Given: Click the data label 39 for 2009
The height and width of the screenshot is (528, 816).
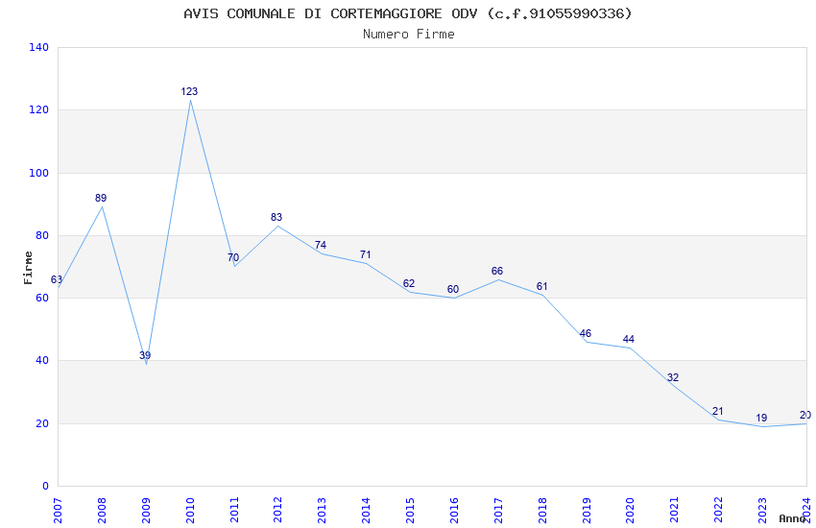Looking at the screenshot, I should coord(145,356).
